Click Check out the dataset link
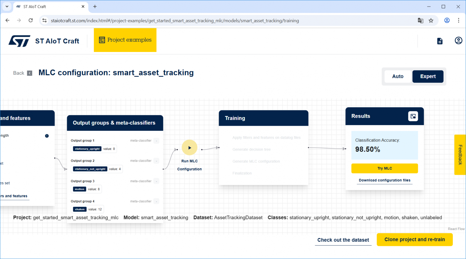 click(x=343, y=240)
